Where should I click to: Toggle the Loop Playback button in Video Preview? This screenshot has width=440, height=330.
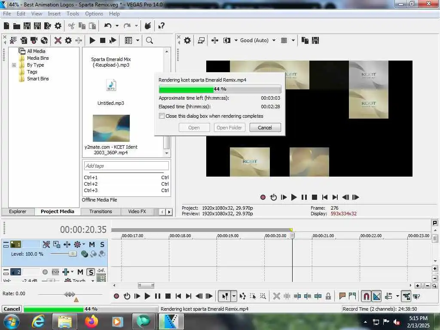[x=273, y=197]
